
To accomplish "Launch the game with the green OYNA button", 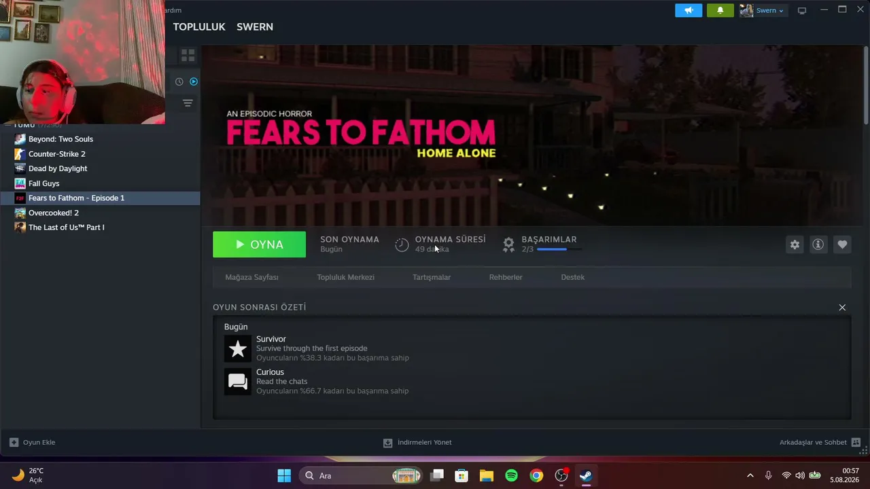I will click(259, 244).
